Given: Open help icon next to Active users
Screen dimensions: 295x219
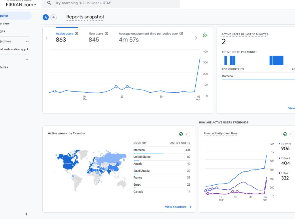Looking at the screenshot, I should click(76, 33).
